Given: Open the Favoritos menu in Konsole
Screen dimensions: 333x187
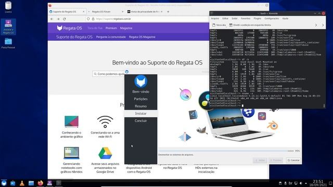Looking at the screenshot, I should click(246, 19).
